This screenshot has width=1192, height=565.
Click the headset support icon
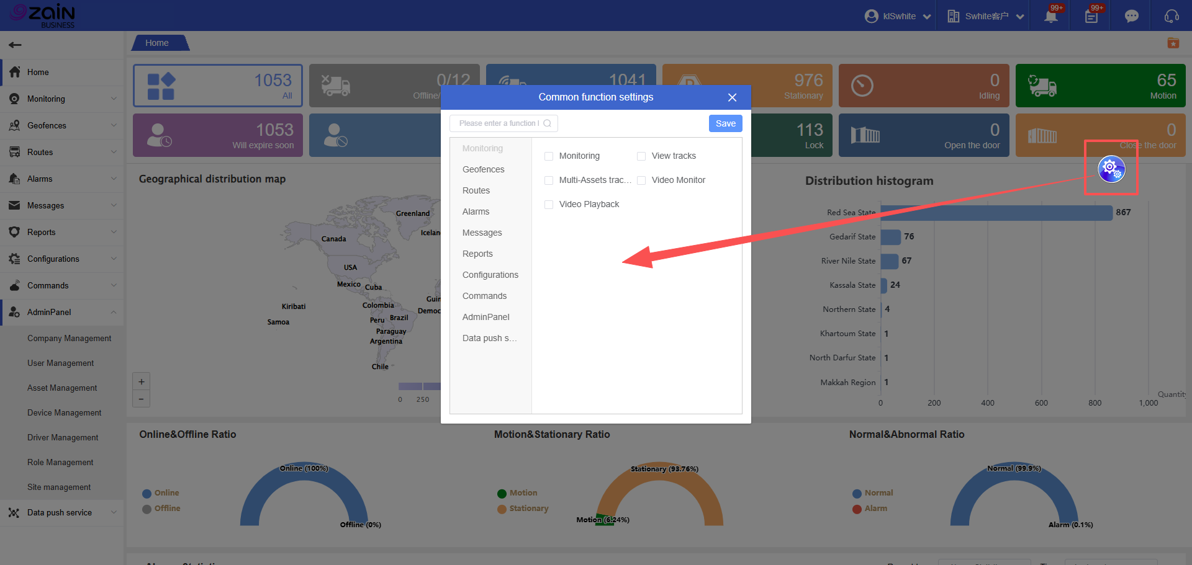[1172, 16]
